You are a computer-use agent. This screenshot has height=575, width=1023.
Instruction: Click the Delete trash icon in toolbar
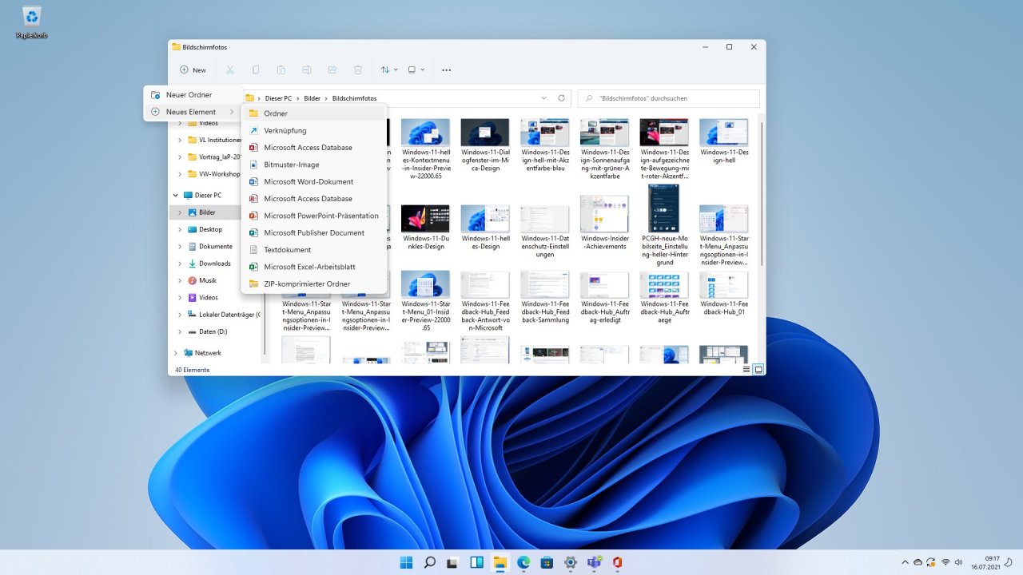pyautogui.click(x=358, y=70)
